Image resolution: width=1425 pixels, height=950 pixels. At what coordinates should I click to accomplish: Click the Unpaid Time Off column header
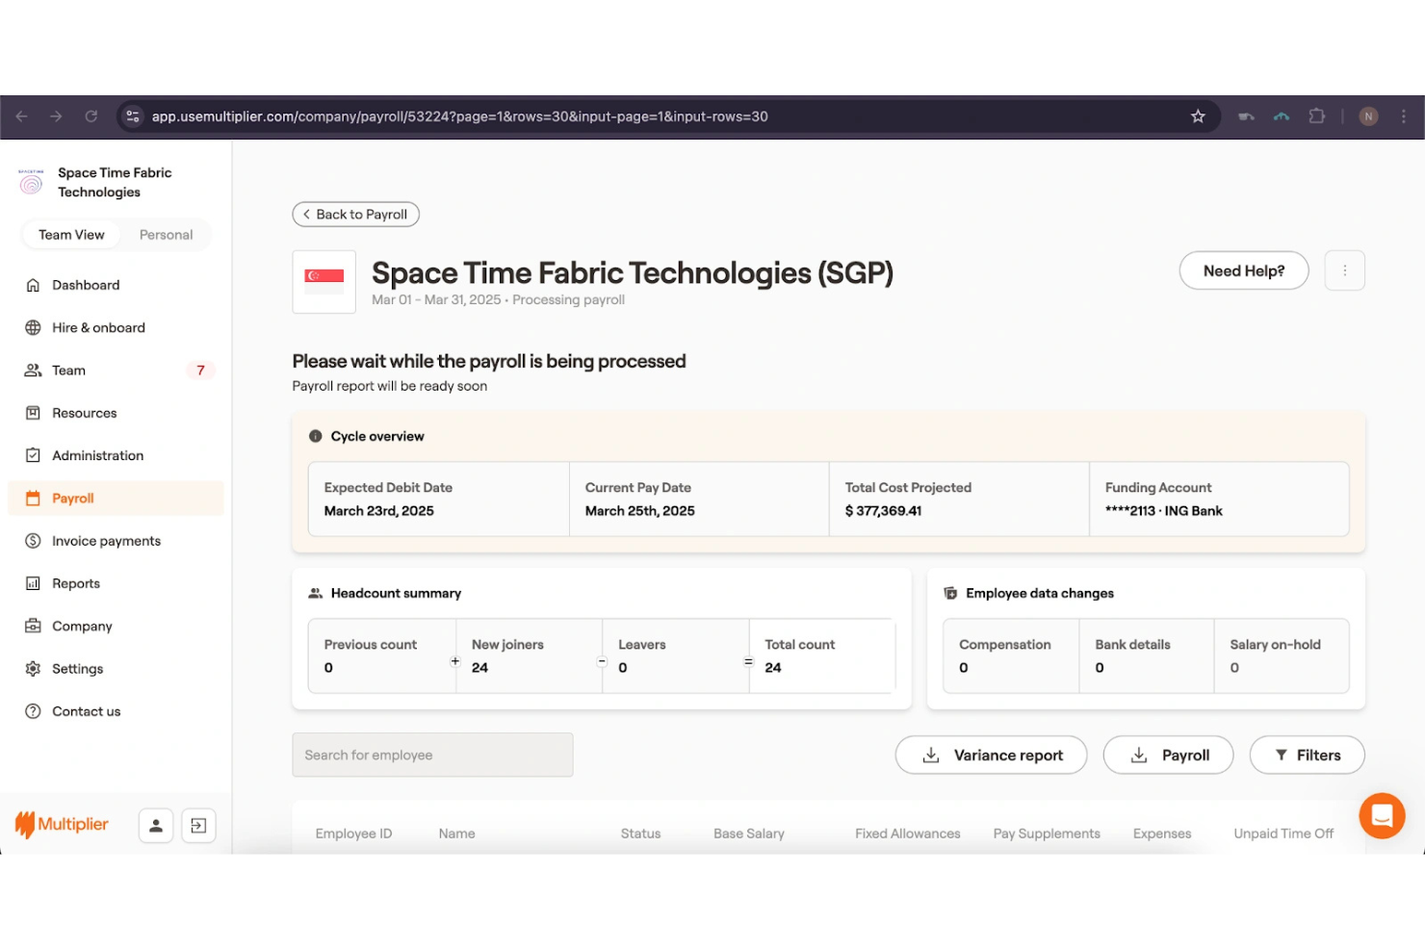pyautogui.click(x=1283, y=834)
